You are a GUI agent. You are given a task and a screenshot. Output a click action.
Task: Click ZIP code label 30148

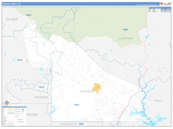(x=41, y=87)
